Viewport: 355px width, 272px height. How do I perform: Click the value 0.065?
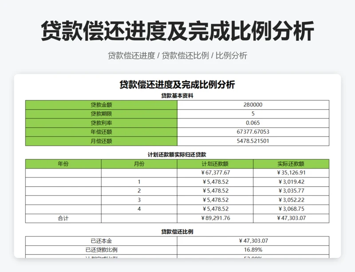[253, 123]
